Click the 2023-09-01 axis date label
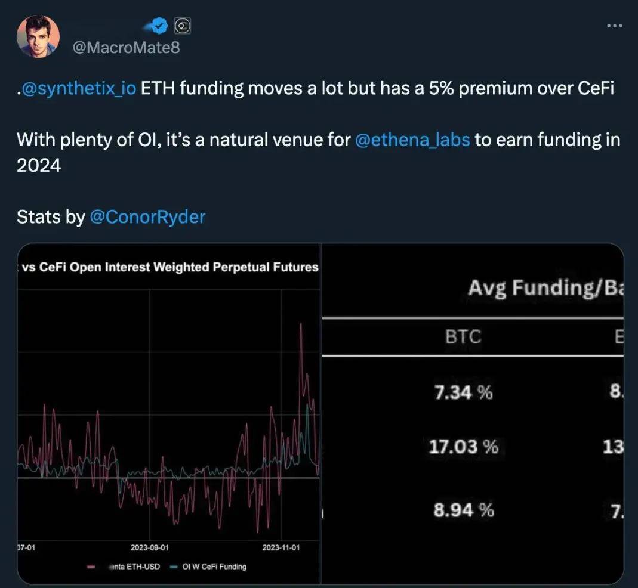The width and height of the screenshot is (638, 588). click(150, 547)
